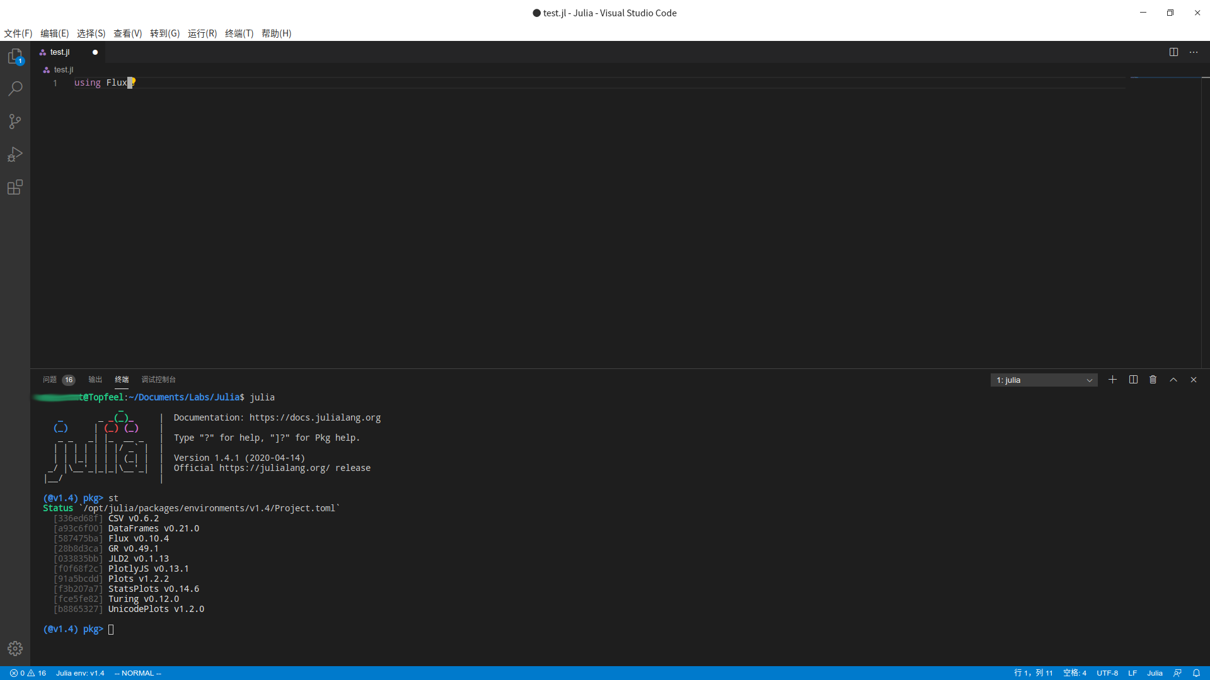Viewport: 1210px width, 680px height.
Task: Open the Explorer sidebar icon
Action: (15, 55)
